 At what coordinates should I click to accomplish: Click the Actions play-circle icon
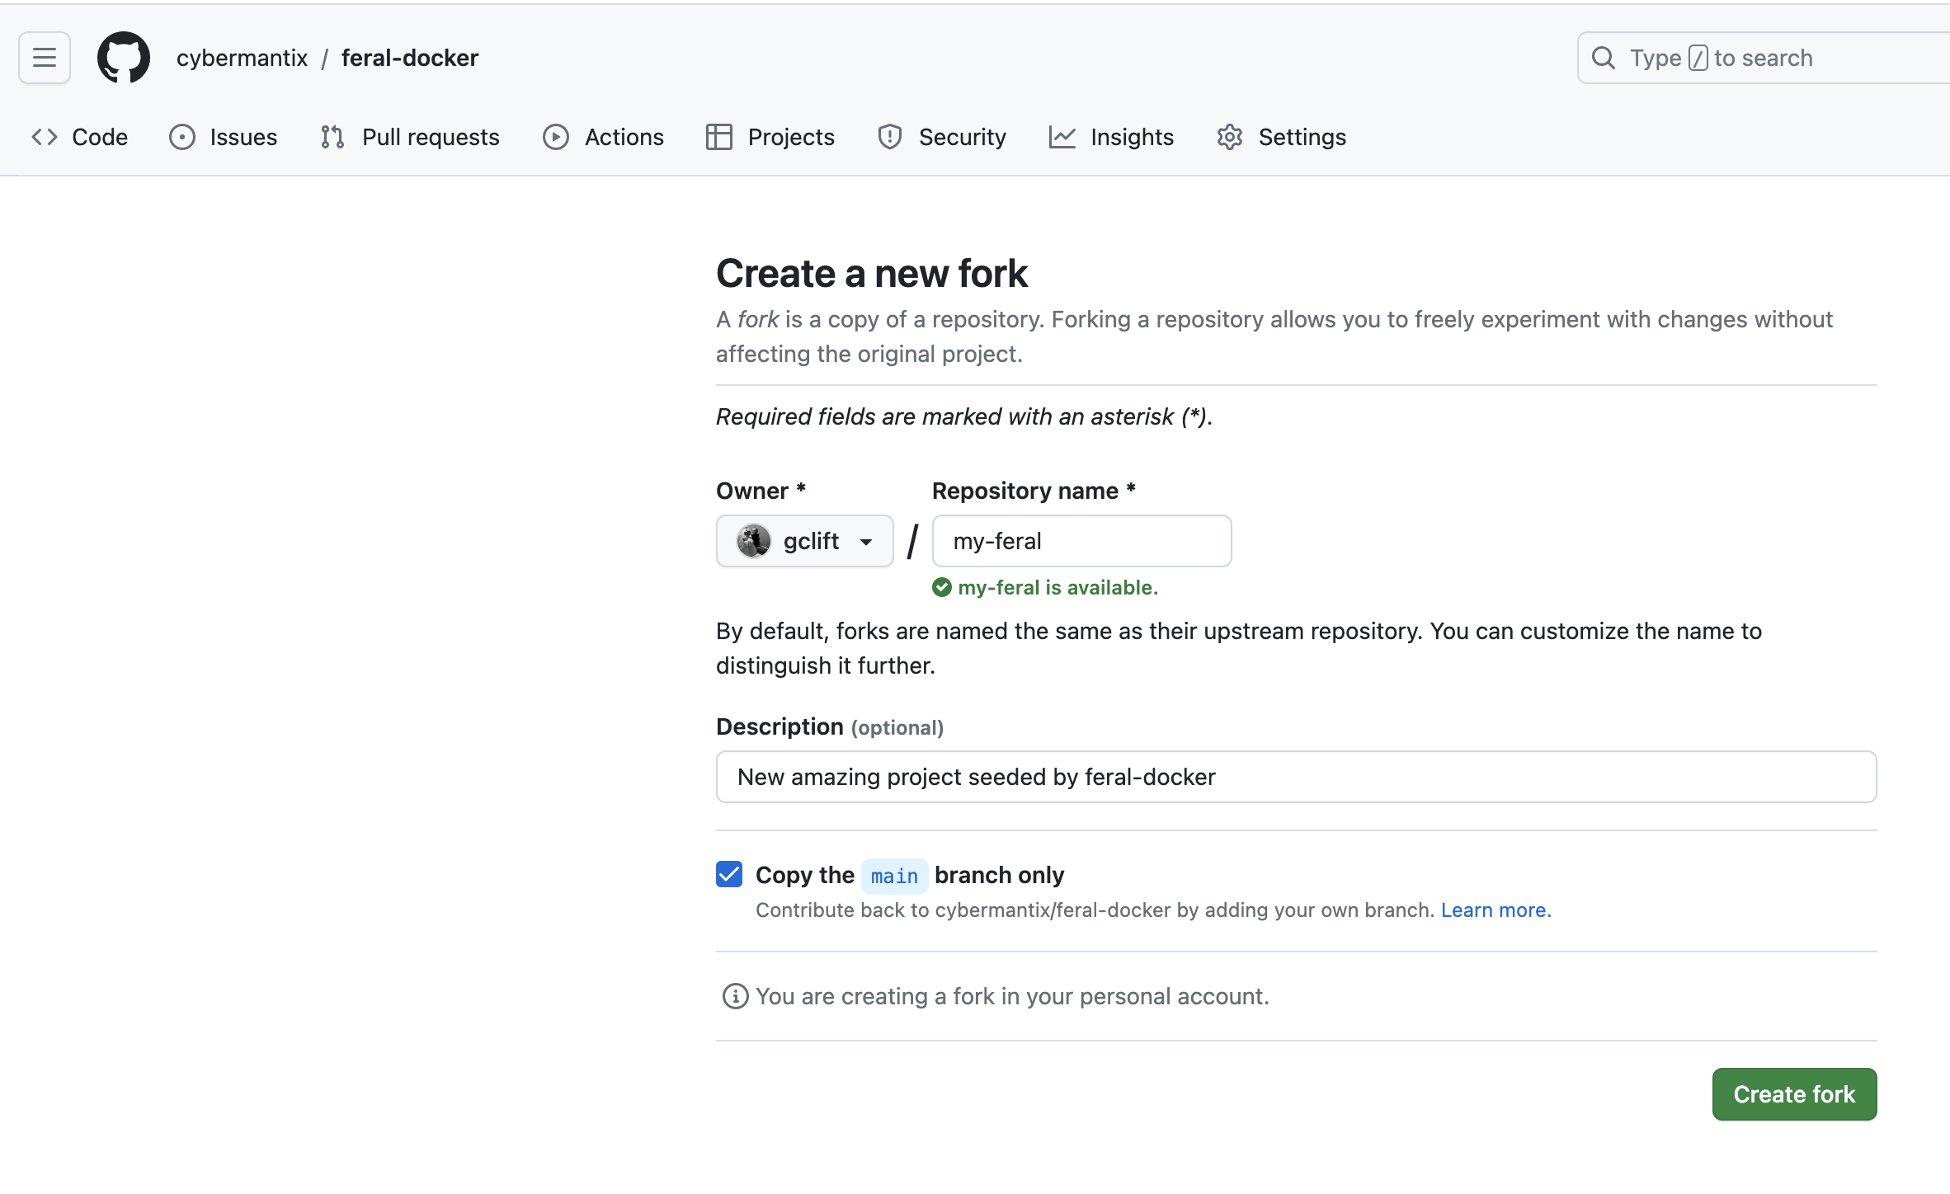click(556, 137)
